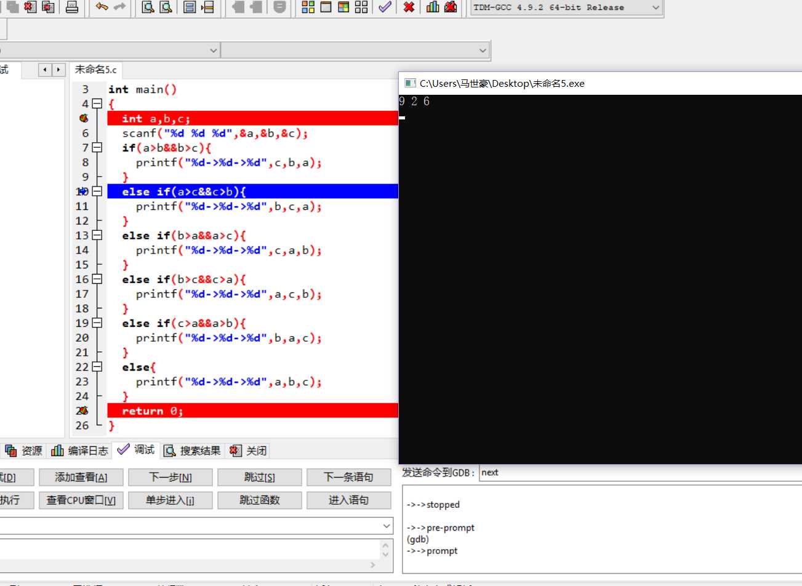Collapse the else-if fold at line 10
Image resolution: width=802 pixels, height=586 pixels.
pos(97,191)
